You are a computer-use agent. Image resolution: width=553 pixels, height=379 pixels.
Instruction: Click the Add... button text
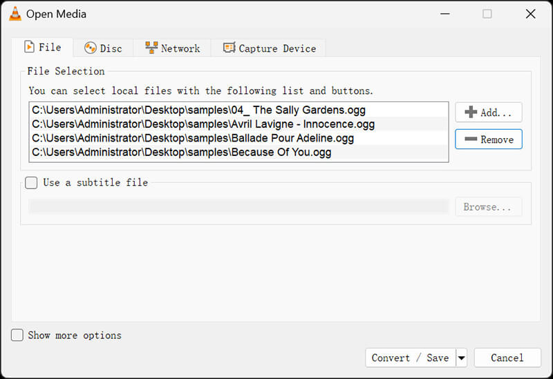[496, 113]
